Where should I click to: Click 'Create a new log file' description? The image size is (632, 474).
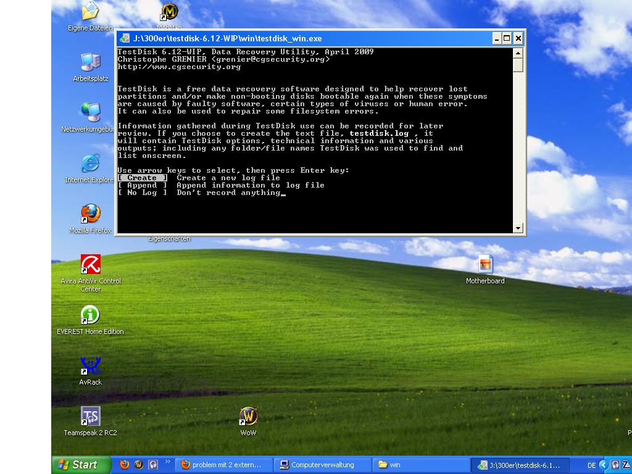pyautogui.click(x=228, y=178)
